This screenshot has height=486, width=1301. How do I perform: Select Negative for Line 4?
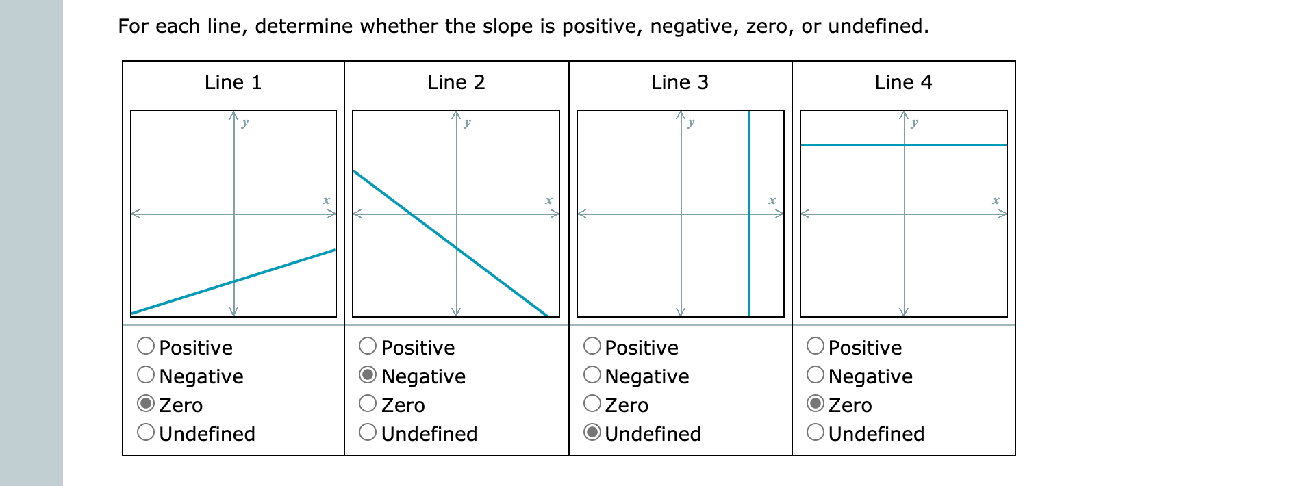815,375
